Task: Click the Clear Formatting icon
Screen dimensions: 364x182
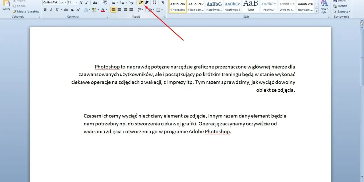Action: click(x=105, y=2)
